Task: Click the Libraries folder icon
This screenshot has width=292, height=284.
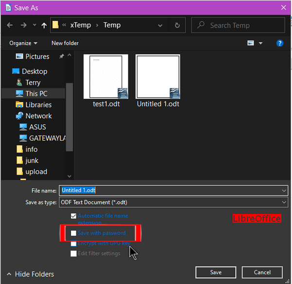Action: point(19,105)
